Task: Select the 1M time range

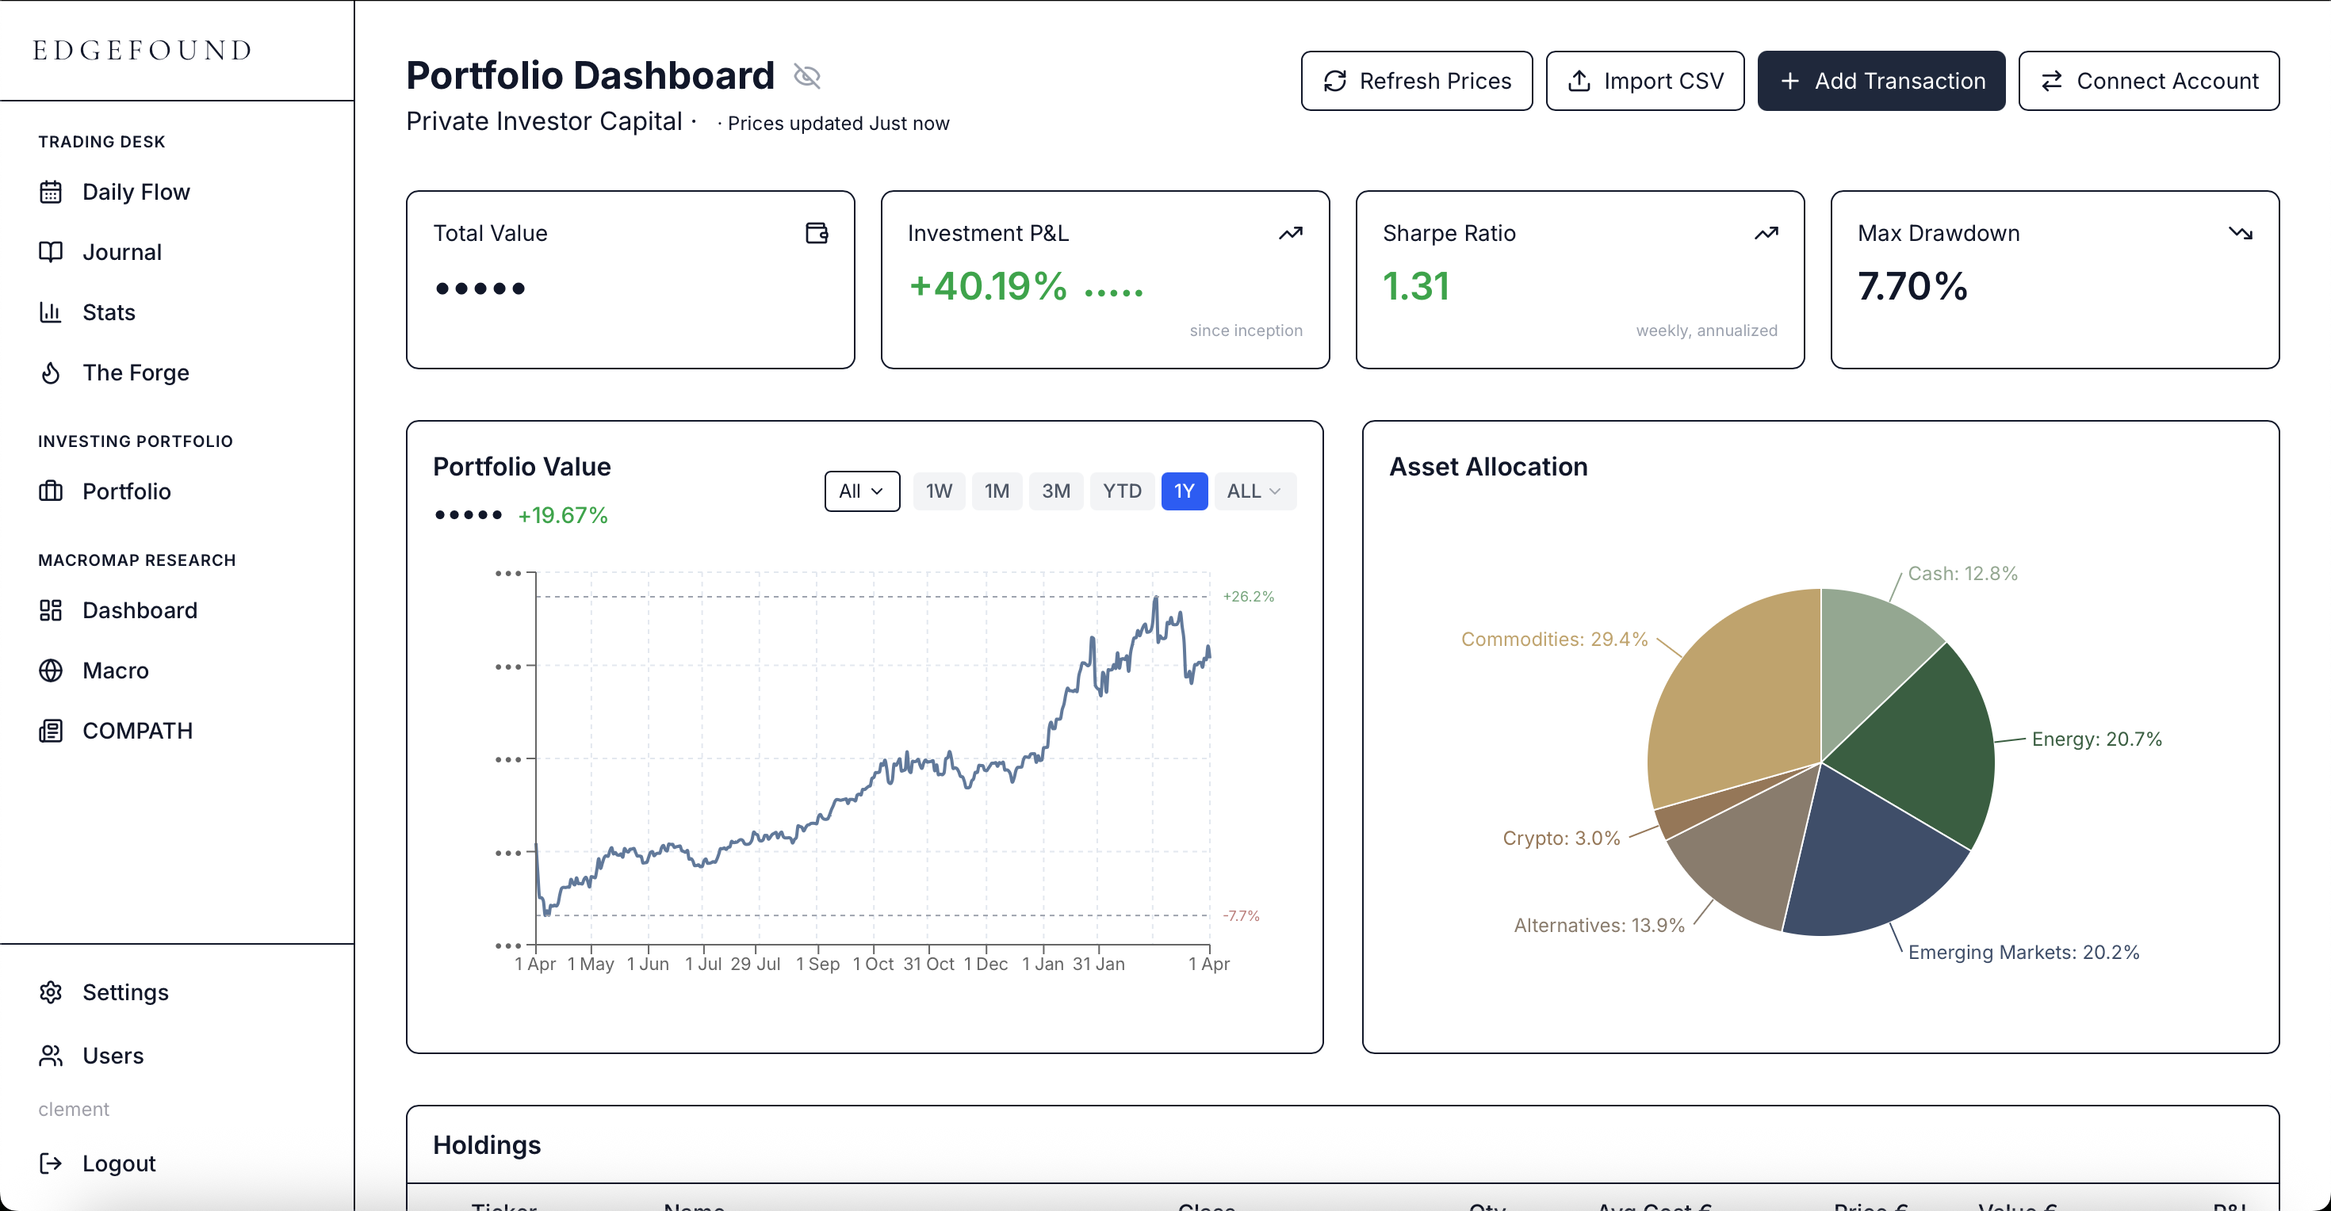Action: tap(997, 491)
